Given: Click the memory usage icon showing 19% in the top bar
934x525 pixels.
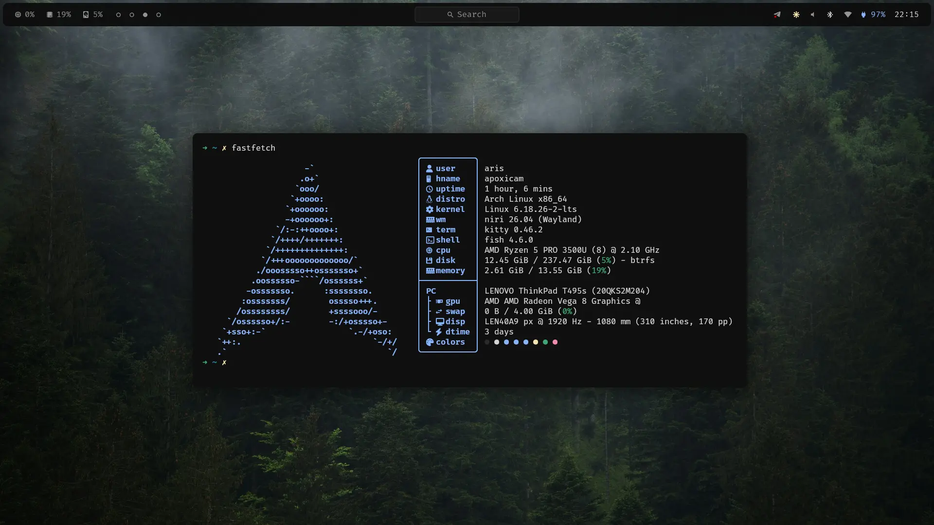Looking at the screenshot, I should (50, 15).
